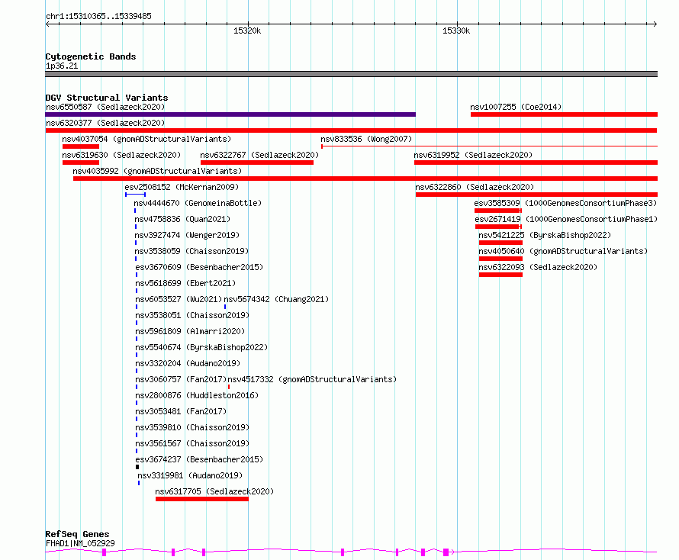Image resolution: width=679 pixels, height=560 pixels.
Task: Click the gray 1p36.21 cytoband bar
Action: [x=351, y=74]
